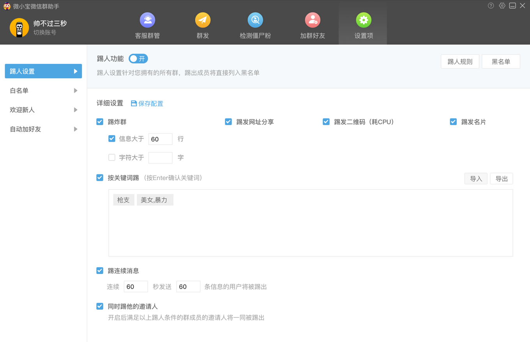
Task: Expand the 欢迎新人 sidebar arrow
Action: (76, 110)
